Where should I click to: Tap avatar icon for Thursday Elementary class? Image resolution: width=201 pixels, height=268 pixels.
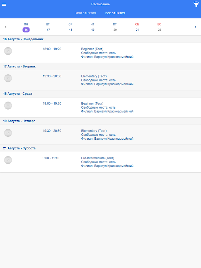coord(8,133)
